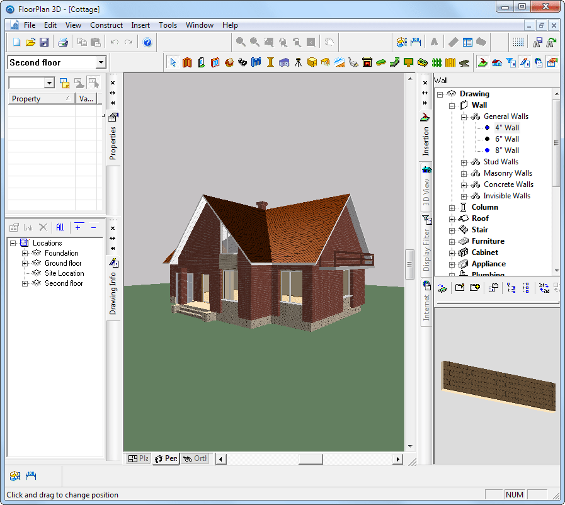
Task: Open Help via question mark icon
Action: click(147, 42)
